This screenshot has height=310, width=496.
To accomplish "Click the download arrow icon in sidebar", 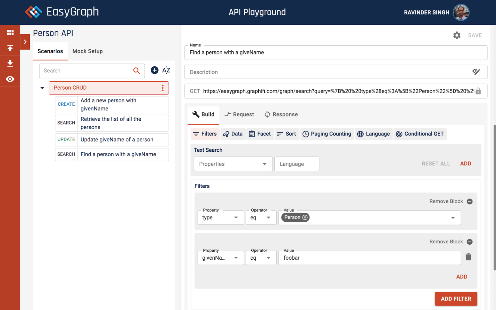I will tap(10, 63).
